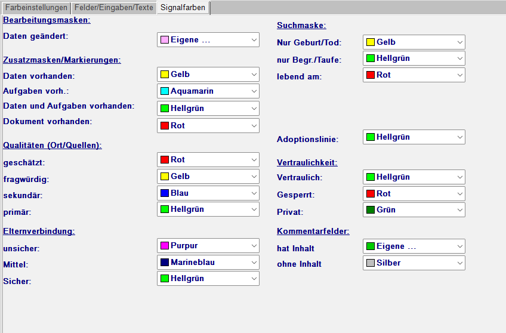Click the blue swatch for 'sekundär'
This screenshot has width=506, height=333.
pos(165,193)
